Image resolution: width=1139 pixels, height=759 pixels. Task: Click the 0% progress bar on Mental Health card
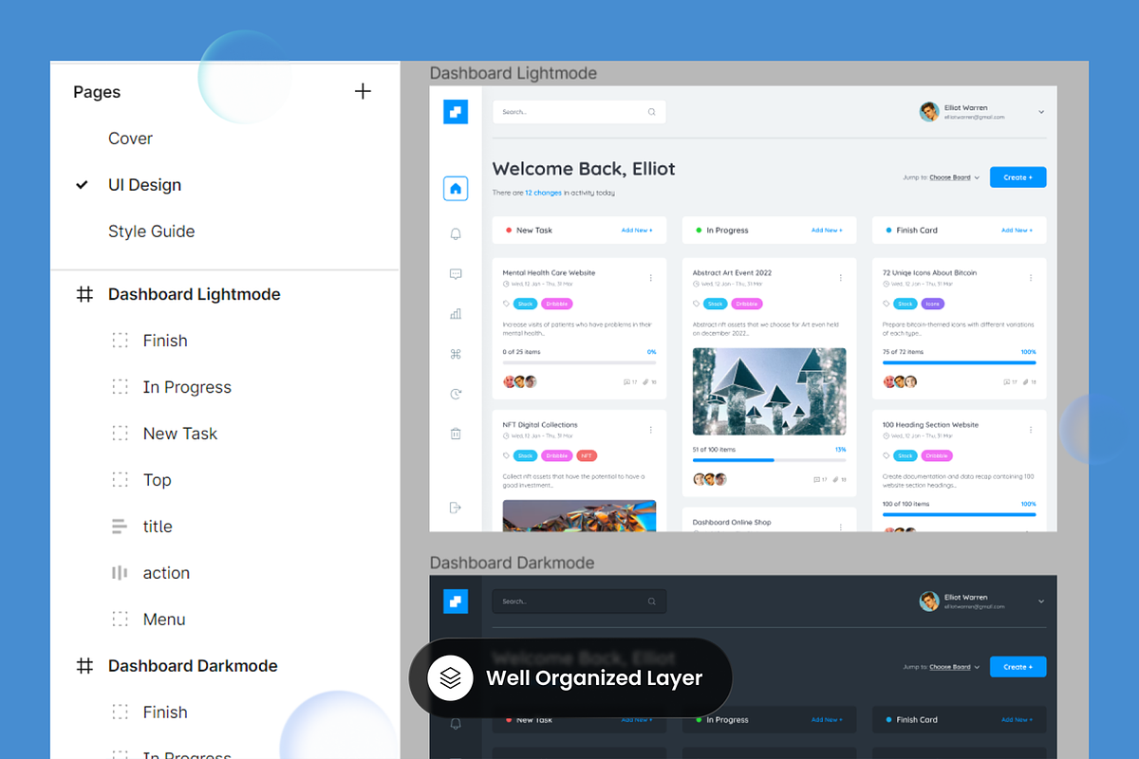click(x=579, y=361)
